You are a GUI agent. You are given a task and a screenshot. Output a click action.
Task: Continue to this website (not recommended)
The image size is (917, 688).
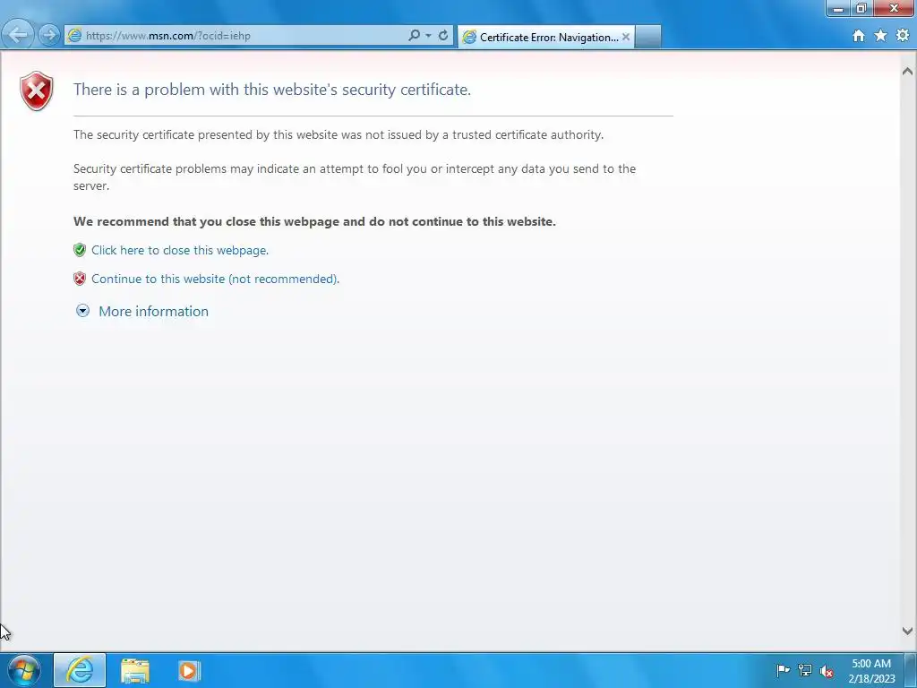[215, 279]
